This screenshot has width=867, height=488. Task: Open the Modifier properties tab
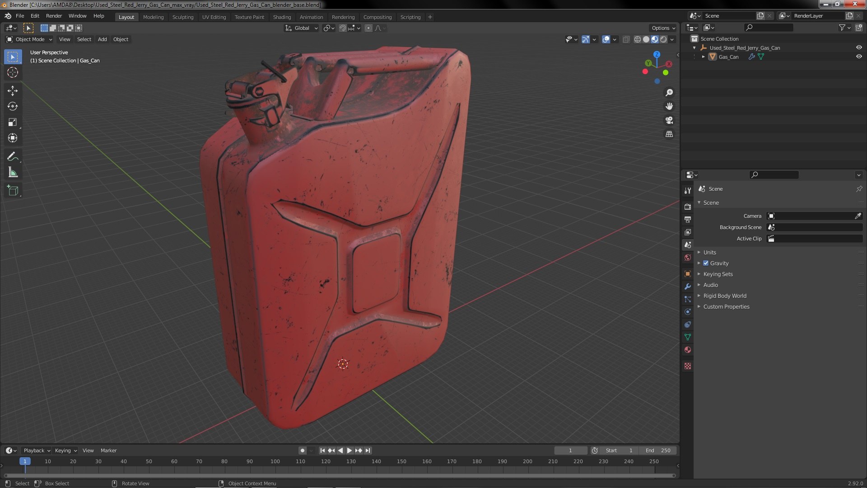click(x=688, y=286)
